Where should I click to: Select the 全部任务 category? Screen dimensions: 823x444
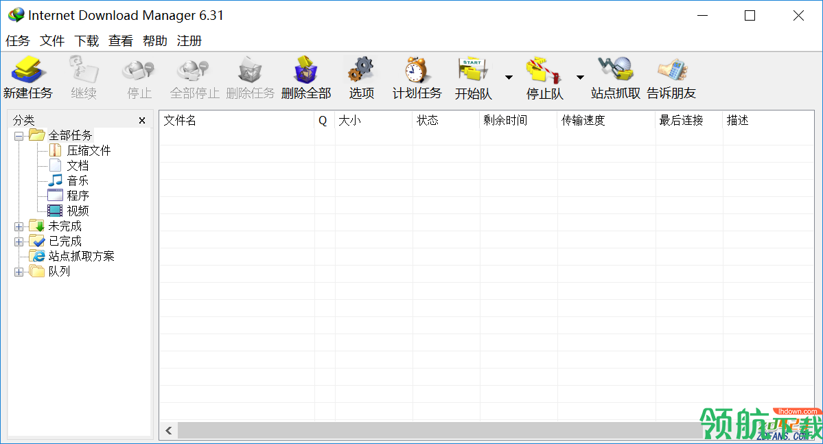70,135
